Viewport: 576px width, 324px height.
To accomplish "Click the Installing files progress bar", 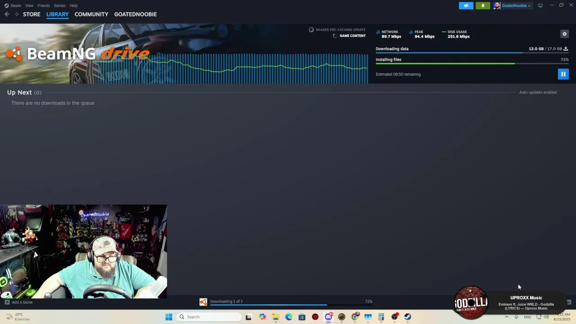I will [472, 63].
